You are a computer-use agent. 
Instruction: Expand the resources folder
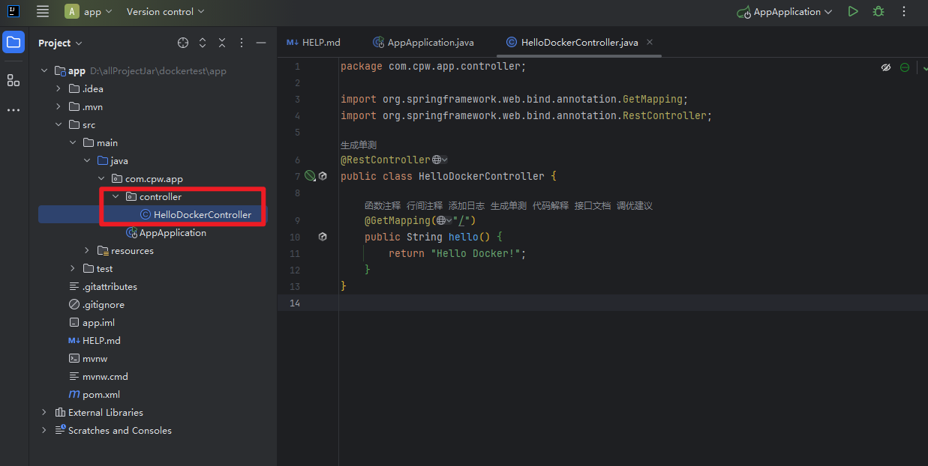pos(87,251)
